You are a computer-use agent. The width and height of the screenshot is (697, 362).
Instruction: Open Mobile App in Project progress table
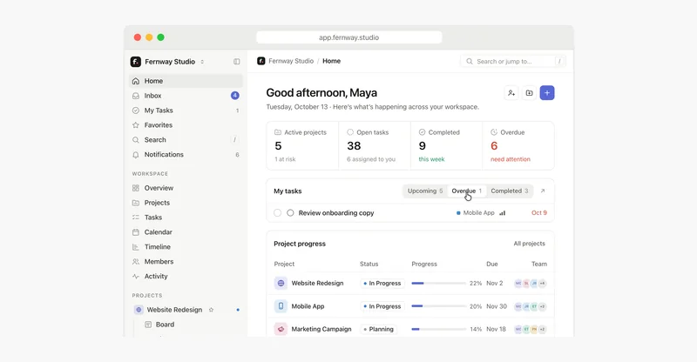pyautogui.click(x=308, y=306)
